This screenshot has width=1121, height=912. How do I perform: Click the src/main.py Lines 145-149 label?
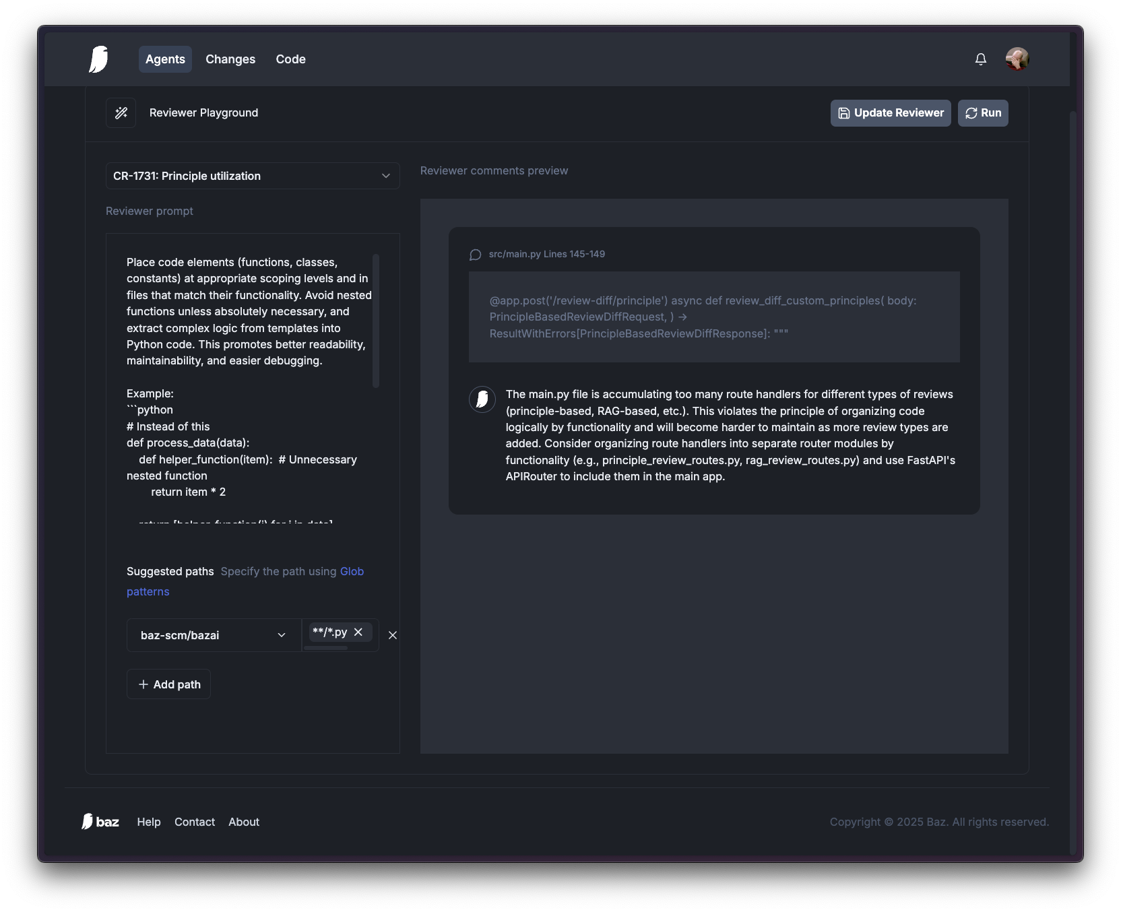[x=547, y=255]
